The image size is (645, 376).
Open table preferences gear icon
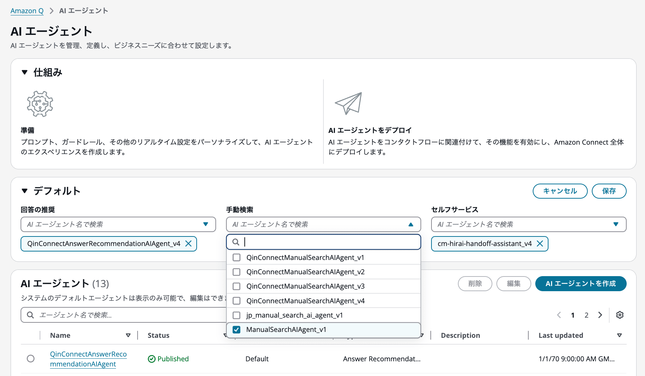620,315
